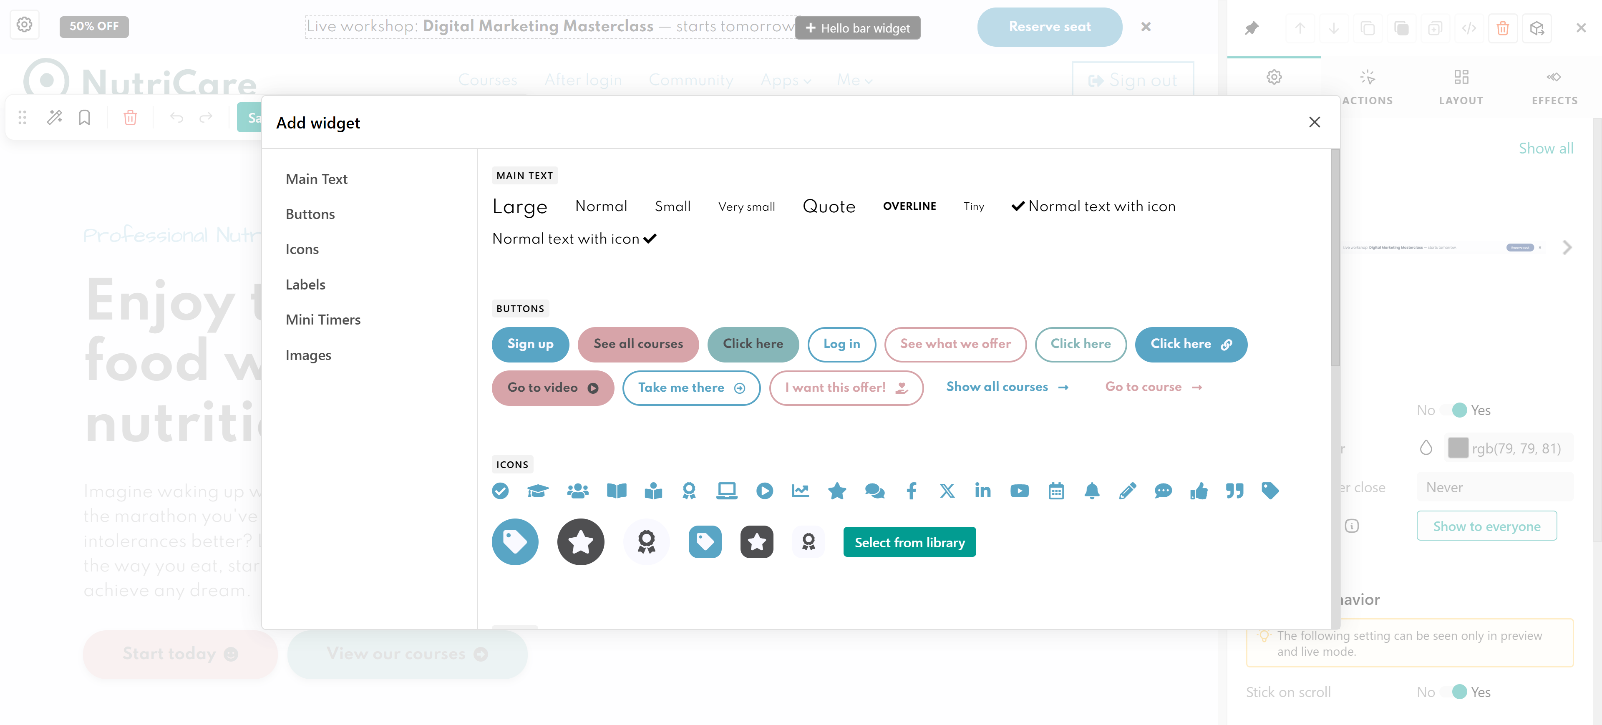This screenshot has height=725, width=1602.
Task: Click the red trash icon in side panel
Action: (x=1502, y=28)
